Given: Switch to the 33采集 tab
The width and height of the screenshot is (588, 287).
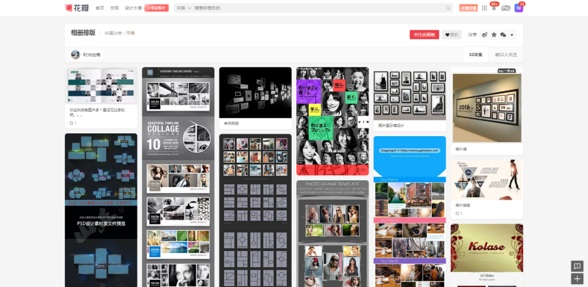Looking at the screenshot, I should point(475,54).
